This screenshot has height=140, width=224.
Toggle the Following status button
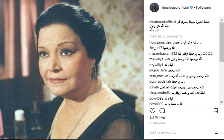coord(203,7)
